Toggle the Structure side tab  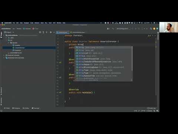[1, 91]
